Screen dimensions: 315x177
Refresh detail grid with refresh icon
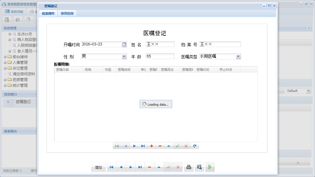tap(195, 146)
